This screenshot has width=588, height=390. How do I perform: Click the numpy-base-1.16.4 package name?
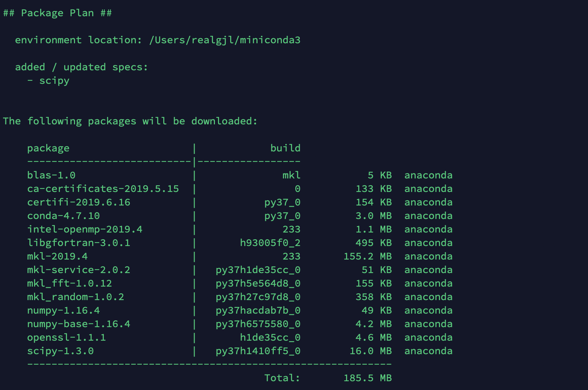tap(79, 324)
